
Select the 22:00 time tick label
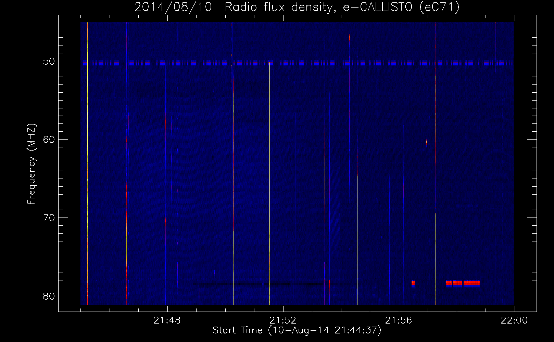514,320
